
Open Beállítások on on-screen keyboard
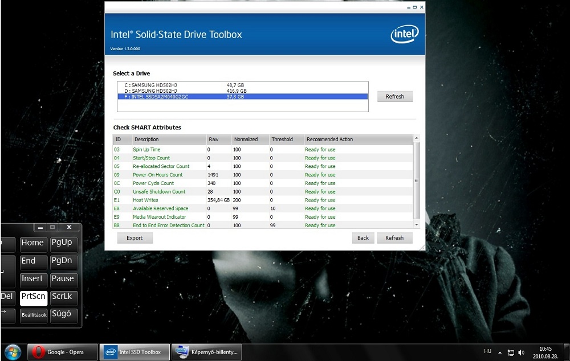coord(34,315)
